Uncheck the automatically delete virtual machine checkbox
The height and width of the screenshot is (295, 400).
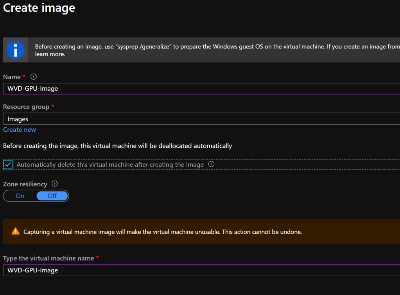[8, 165]
